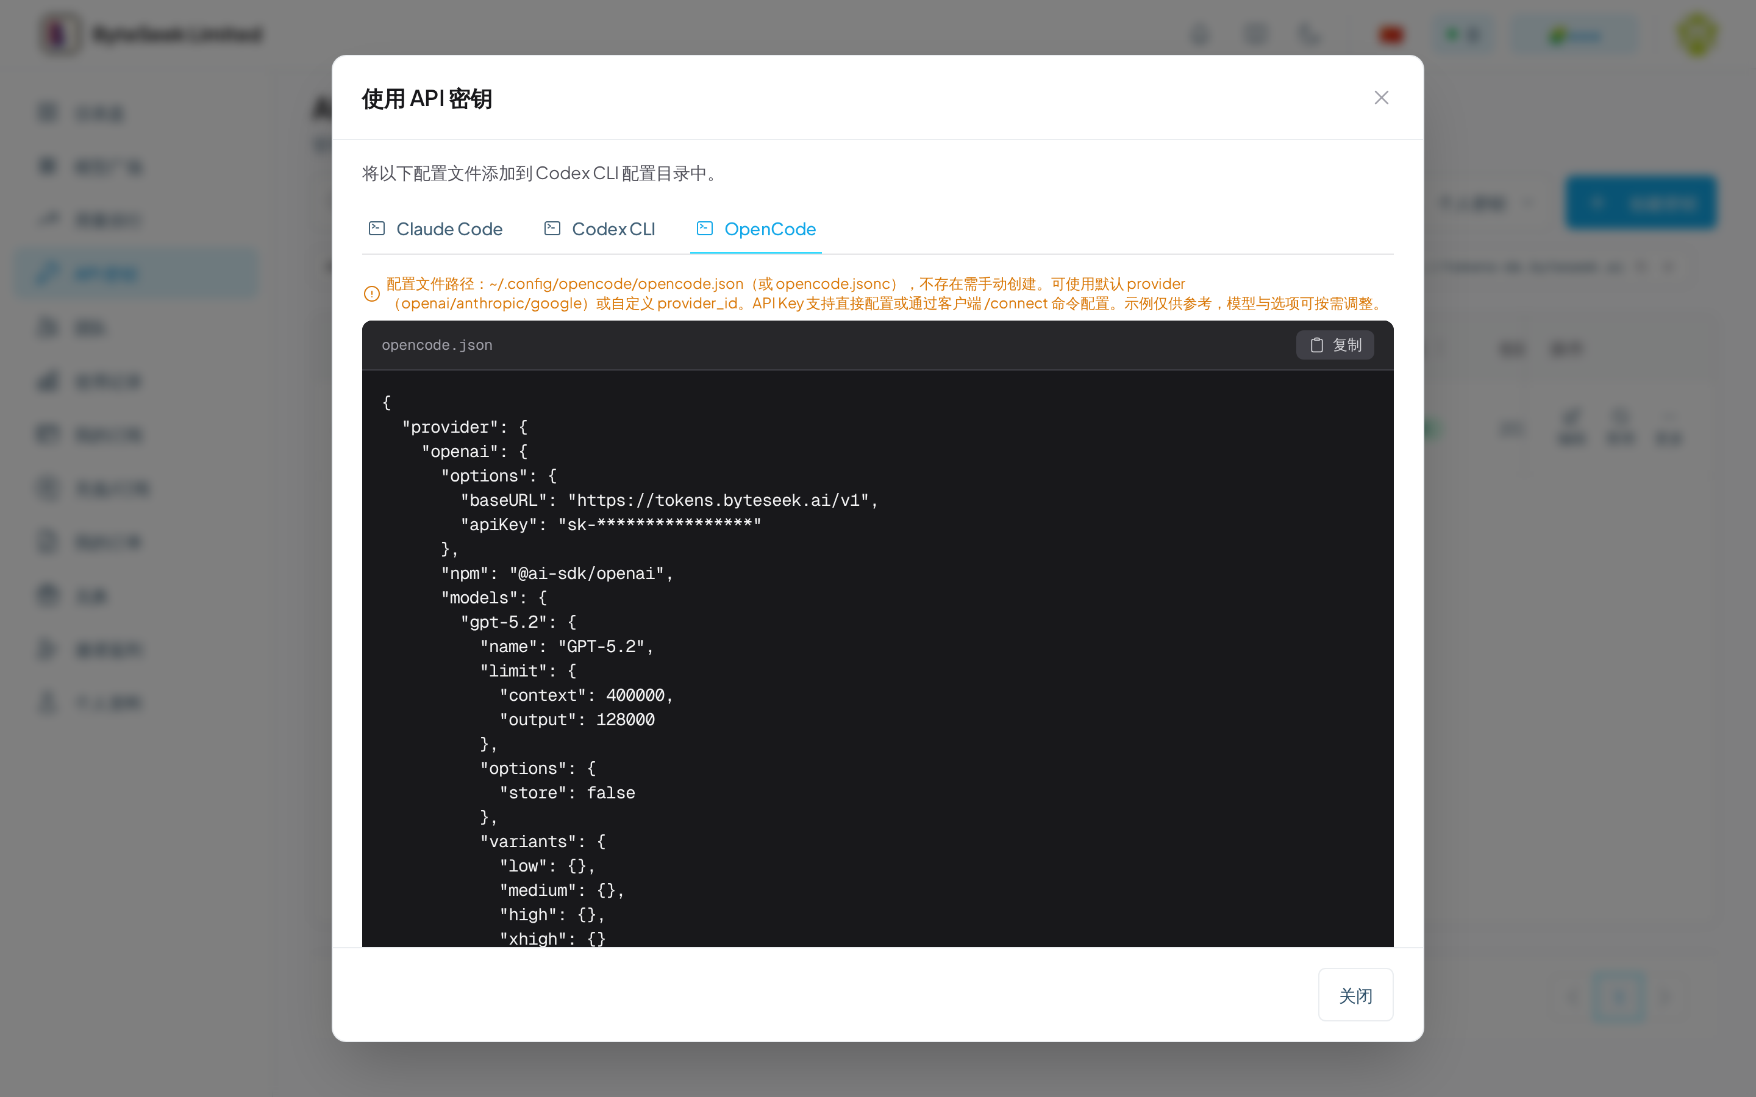Image resolution: width=1756 pixels, height=1097 pixels.
Task: Click the "store": false line
Action: (x=568, y=793)
